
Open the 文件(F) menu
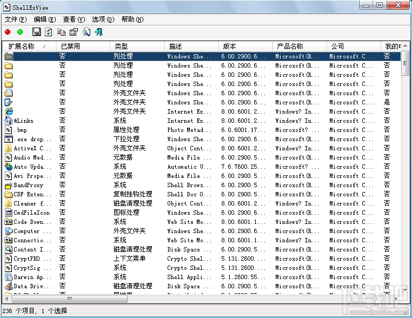click(x=16, y=19)
